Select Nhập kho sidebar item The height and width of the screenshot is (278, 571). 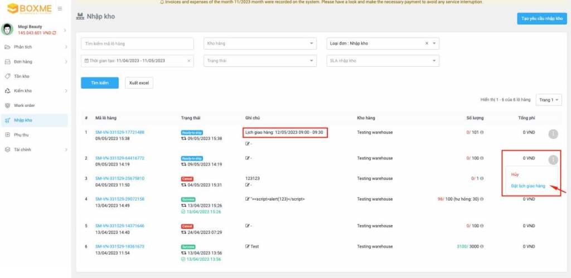coord(34,120)
